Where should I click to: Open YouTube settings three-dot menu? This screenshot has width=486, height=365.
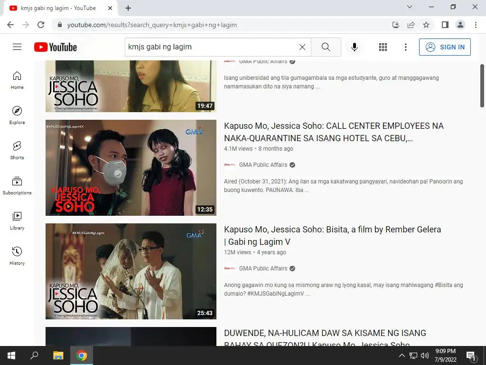click(405, 47)
